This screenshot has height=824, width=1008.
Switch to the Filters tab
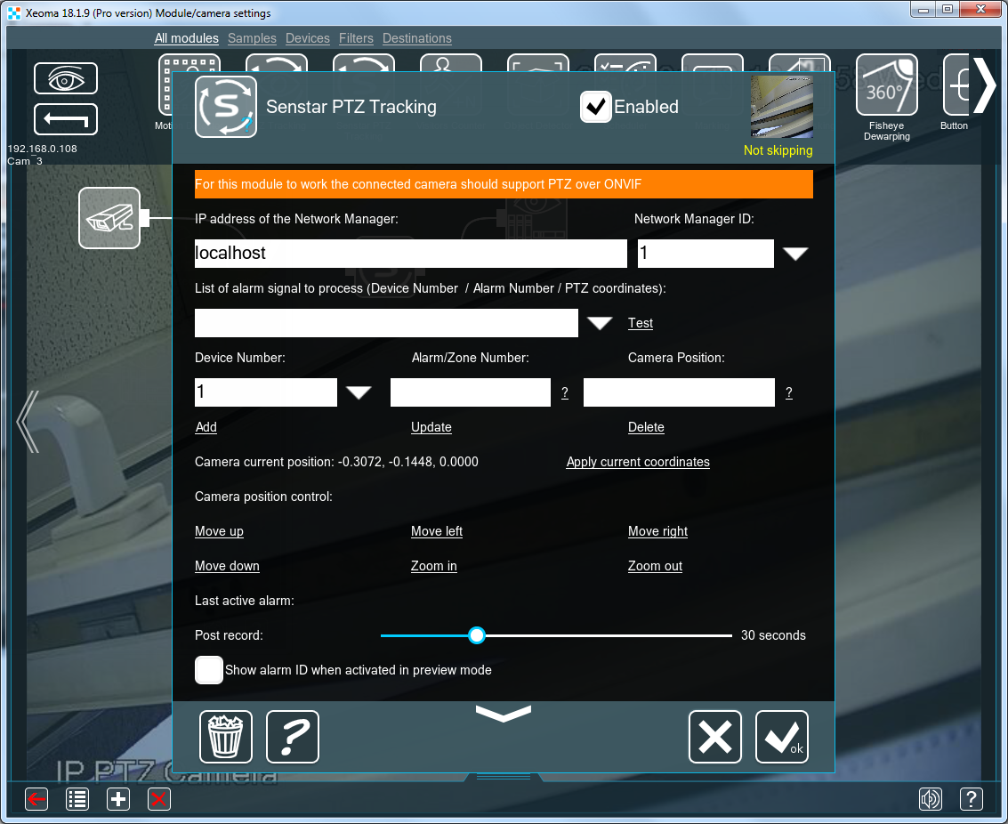(x=356, y=38)
